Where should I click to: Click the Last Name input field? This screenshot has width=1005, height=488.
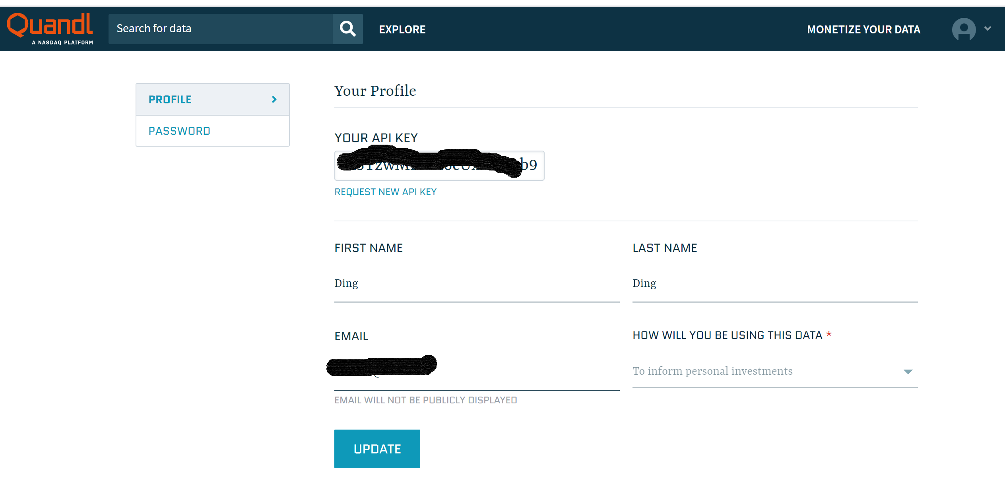coord(774,283)
